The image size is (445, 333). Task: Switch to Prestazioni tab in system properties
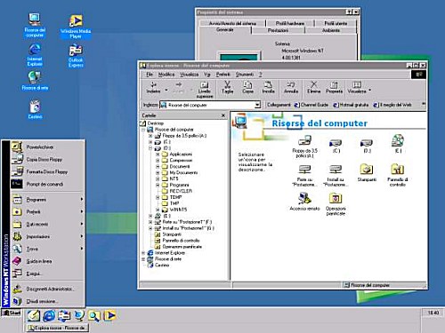(278, 30)
